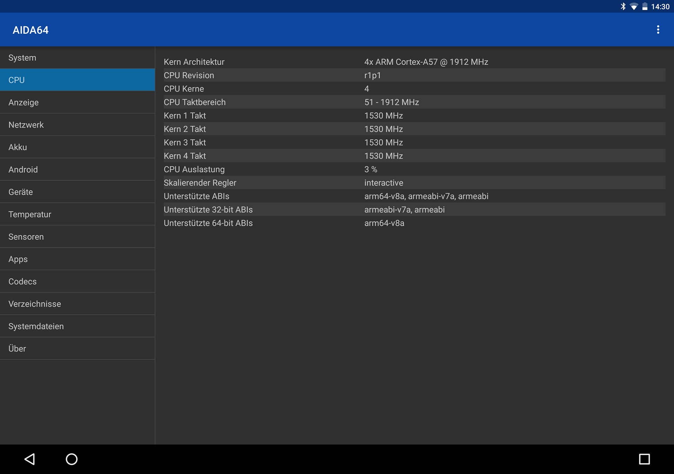Screen dimensions: 674x474
Task: Tap the Bluetooth status icon
Action: tap(623, 6)
